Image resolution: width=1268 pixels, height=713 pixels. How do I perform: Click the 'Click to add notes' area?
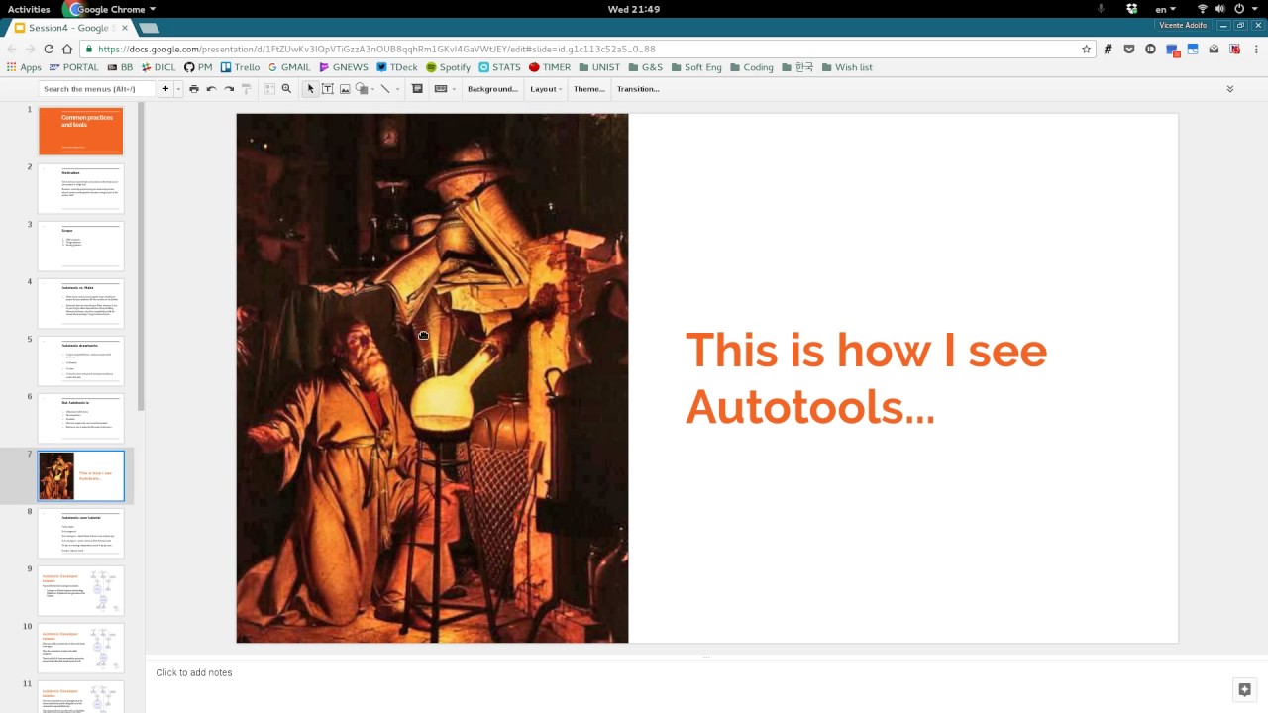[x=194, y=672]
